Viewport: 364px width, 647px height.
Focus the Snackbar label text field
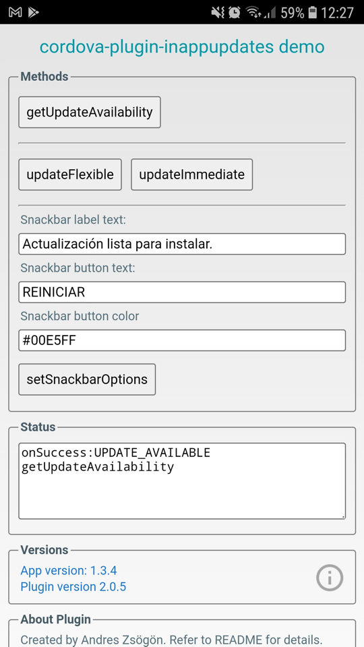click(182, 244)
